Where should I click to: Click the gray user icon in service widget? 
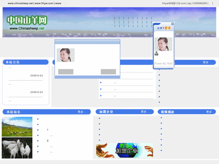pyautogui.click(x=156, y=54)
